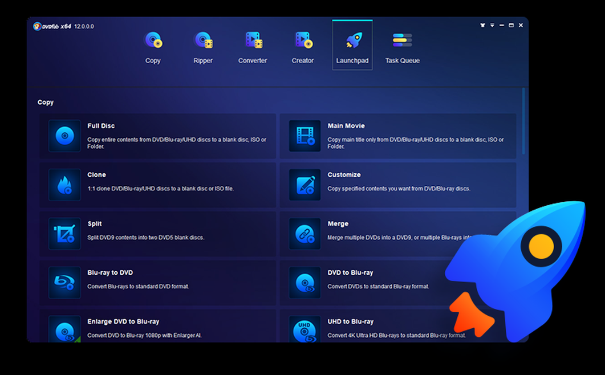
Task: Click the "UHD to Blu-ray" title
Action: [350, 321]
